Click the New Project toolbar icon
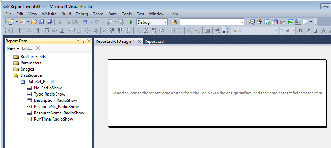This screenshot has width=331, height=148. pos(11,22)
